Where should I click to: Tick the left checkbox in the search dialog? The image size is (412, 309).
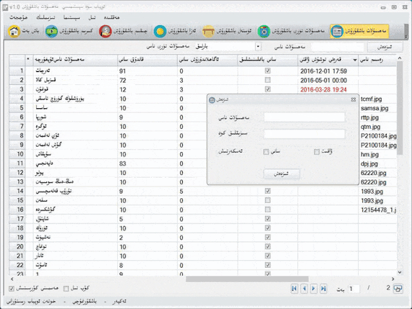(267, 152)
